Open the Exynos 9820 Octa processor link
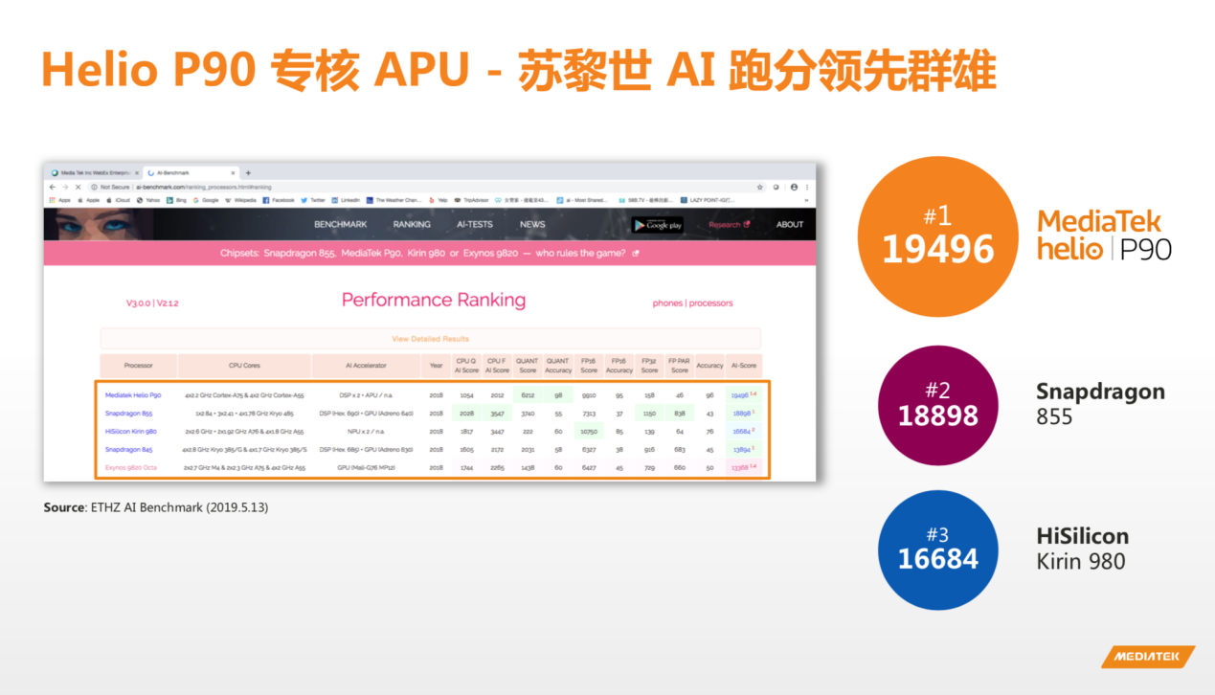The height and width of the screenshot is (695, 1215). click(131, 467)
